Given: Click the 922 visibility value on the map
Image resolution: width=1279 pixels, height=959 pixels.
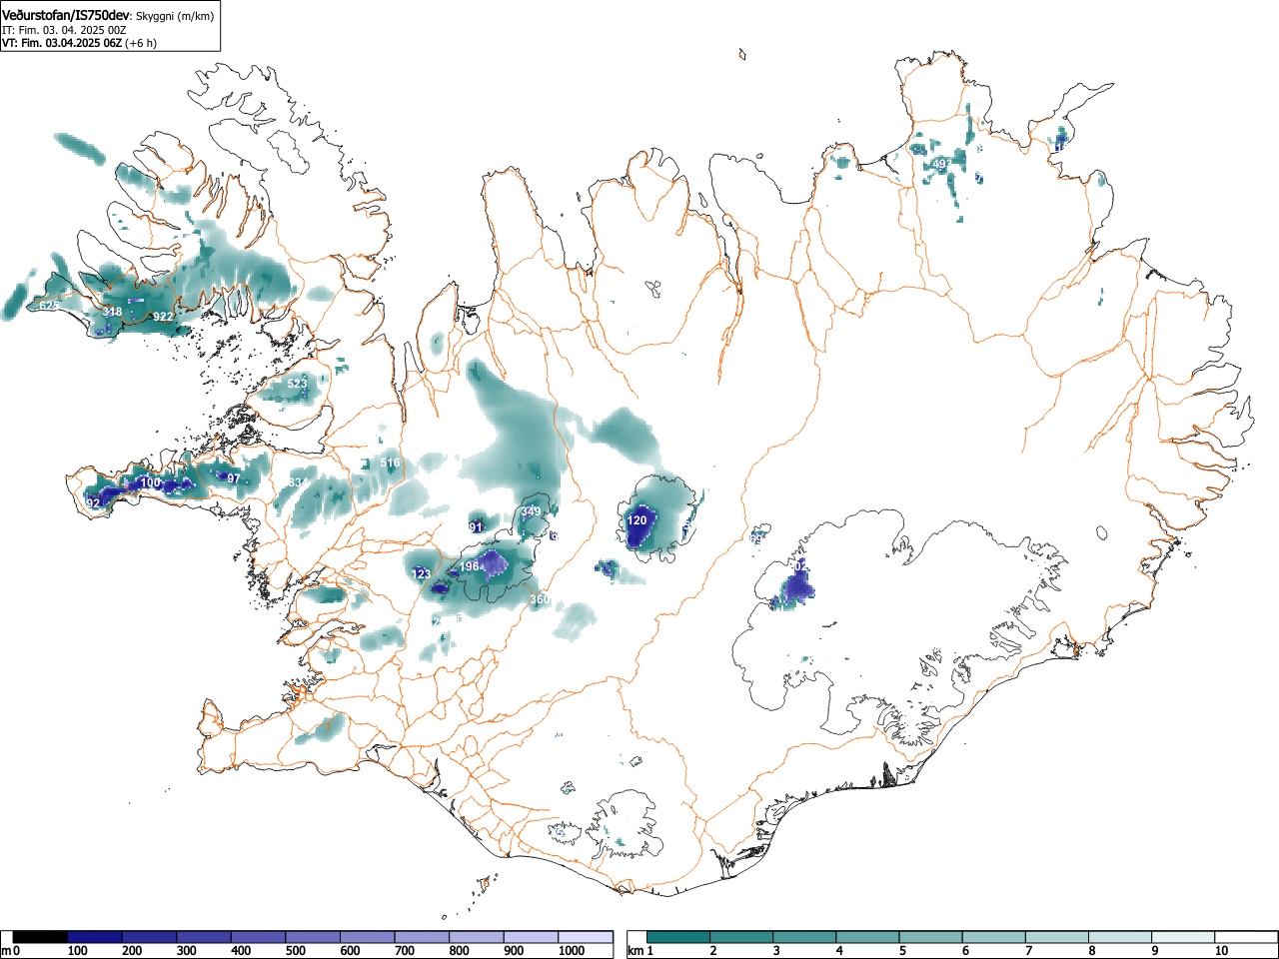Looking at the screenshot, I should click(163, 317).
